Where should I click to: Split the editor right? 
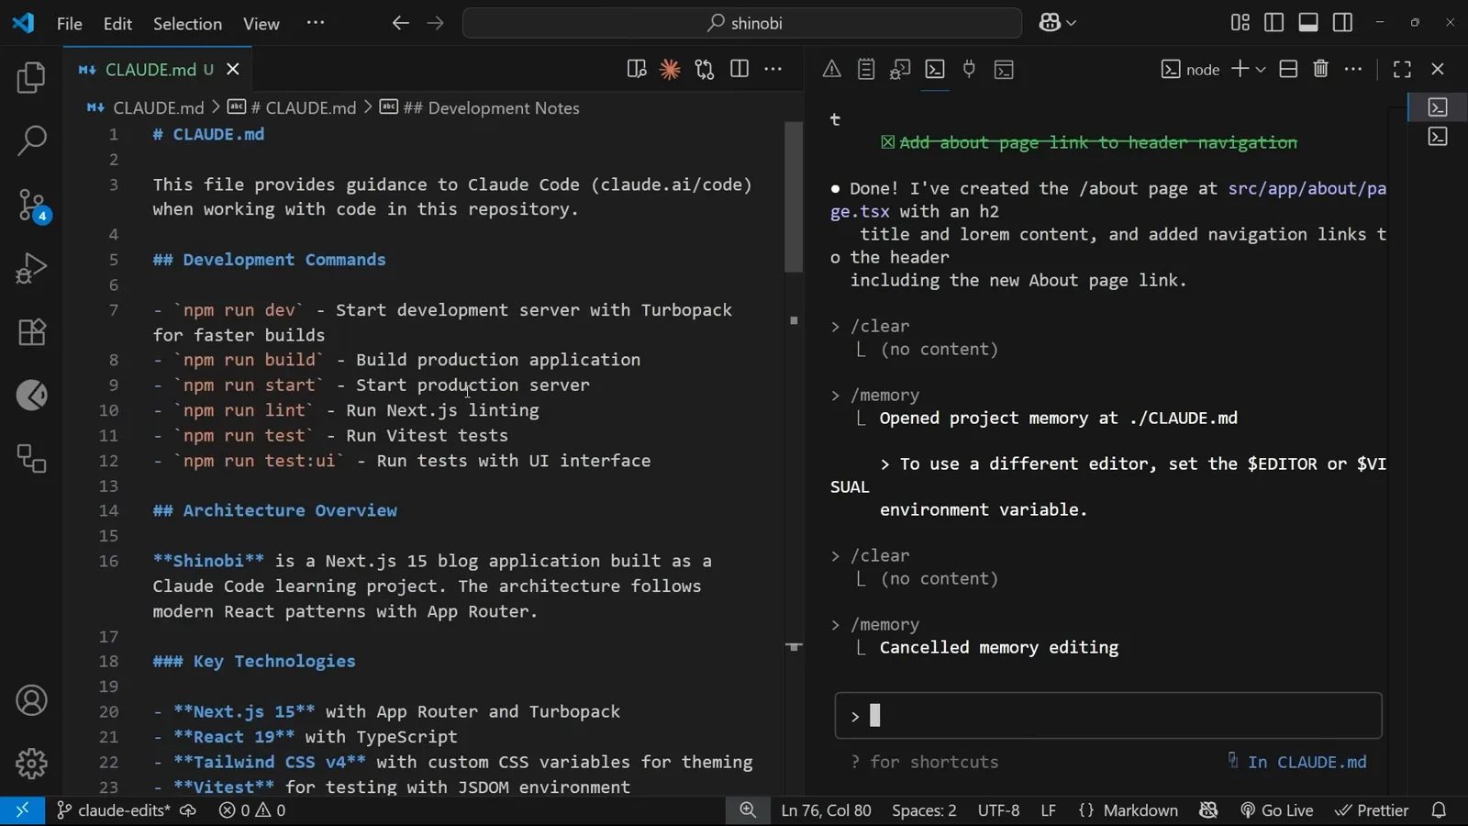[x=739, y=69]
